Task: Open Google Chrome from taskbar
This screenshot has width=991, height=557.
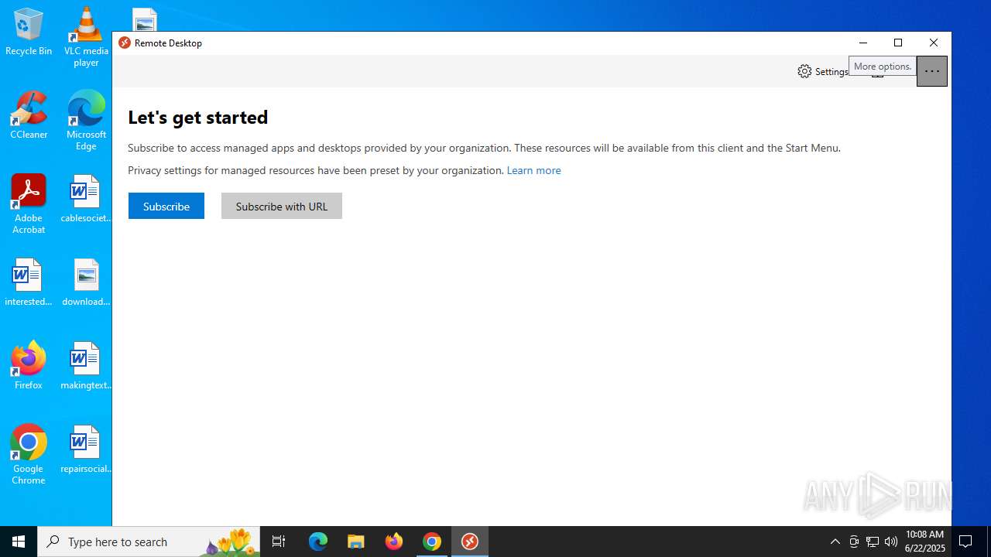Action: (x=432, y=542)
